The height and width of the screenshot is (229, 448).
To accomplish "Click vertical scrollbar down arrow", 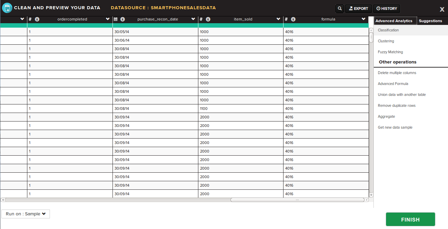I will (371, 195).
